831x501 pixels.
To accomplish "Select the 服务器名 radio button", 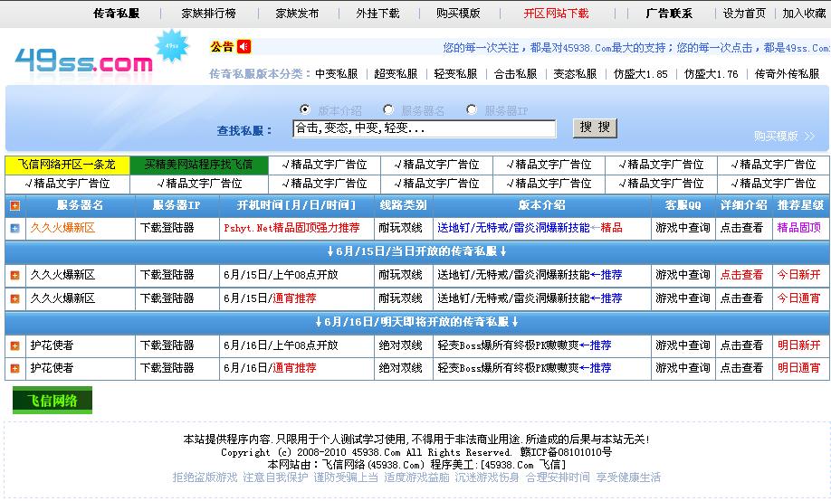I will [x=388, y=109].
